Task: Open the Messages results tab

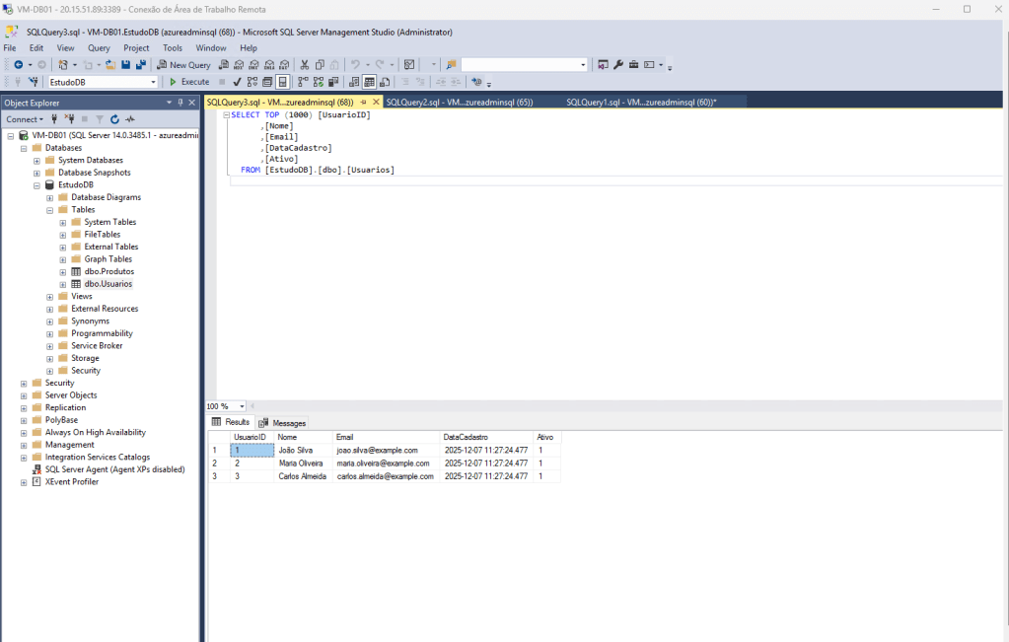Action: [283, 423]
